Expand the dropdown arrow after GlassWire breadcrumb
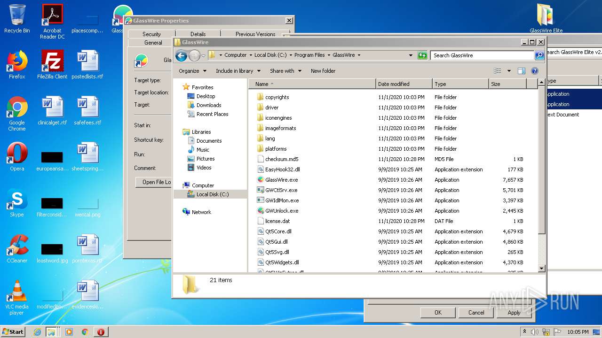 359,55
